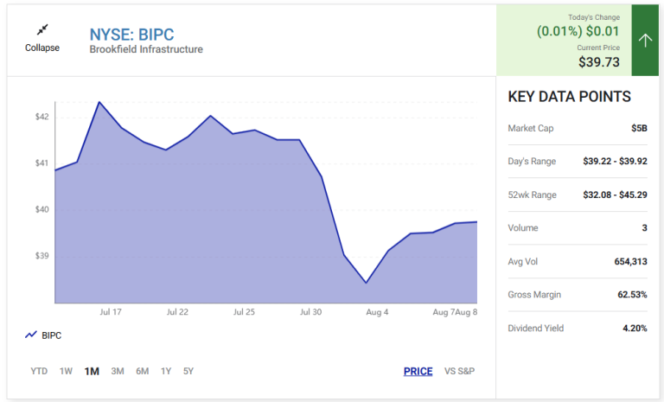Click the BIPC legend line icon
The height and width of the screenshot is (402, 664).
(31, 335)
